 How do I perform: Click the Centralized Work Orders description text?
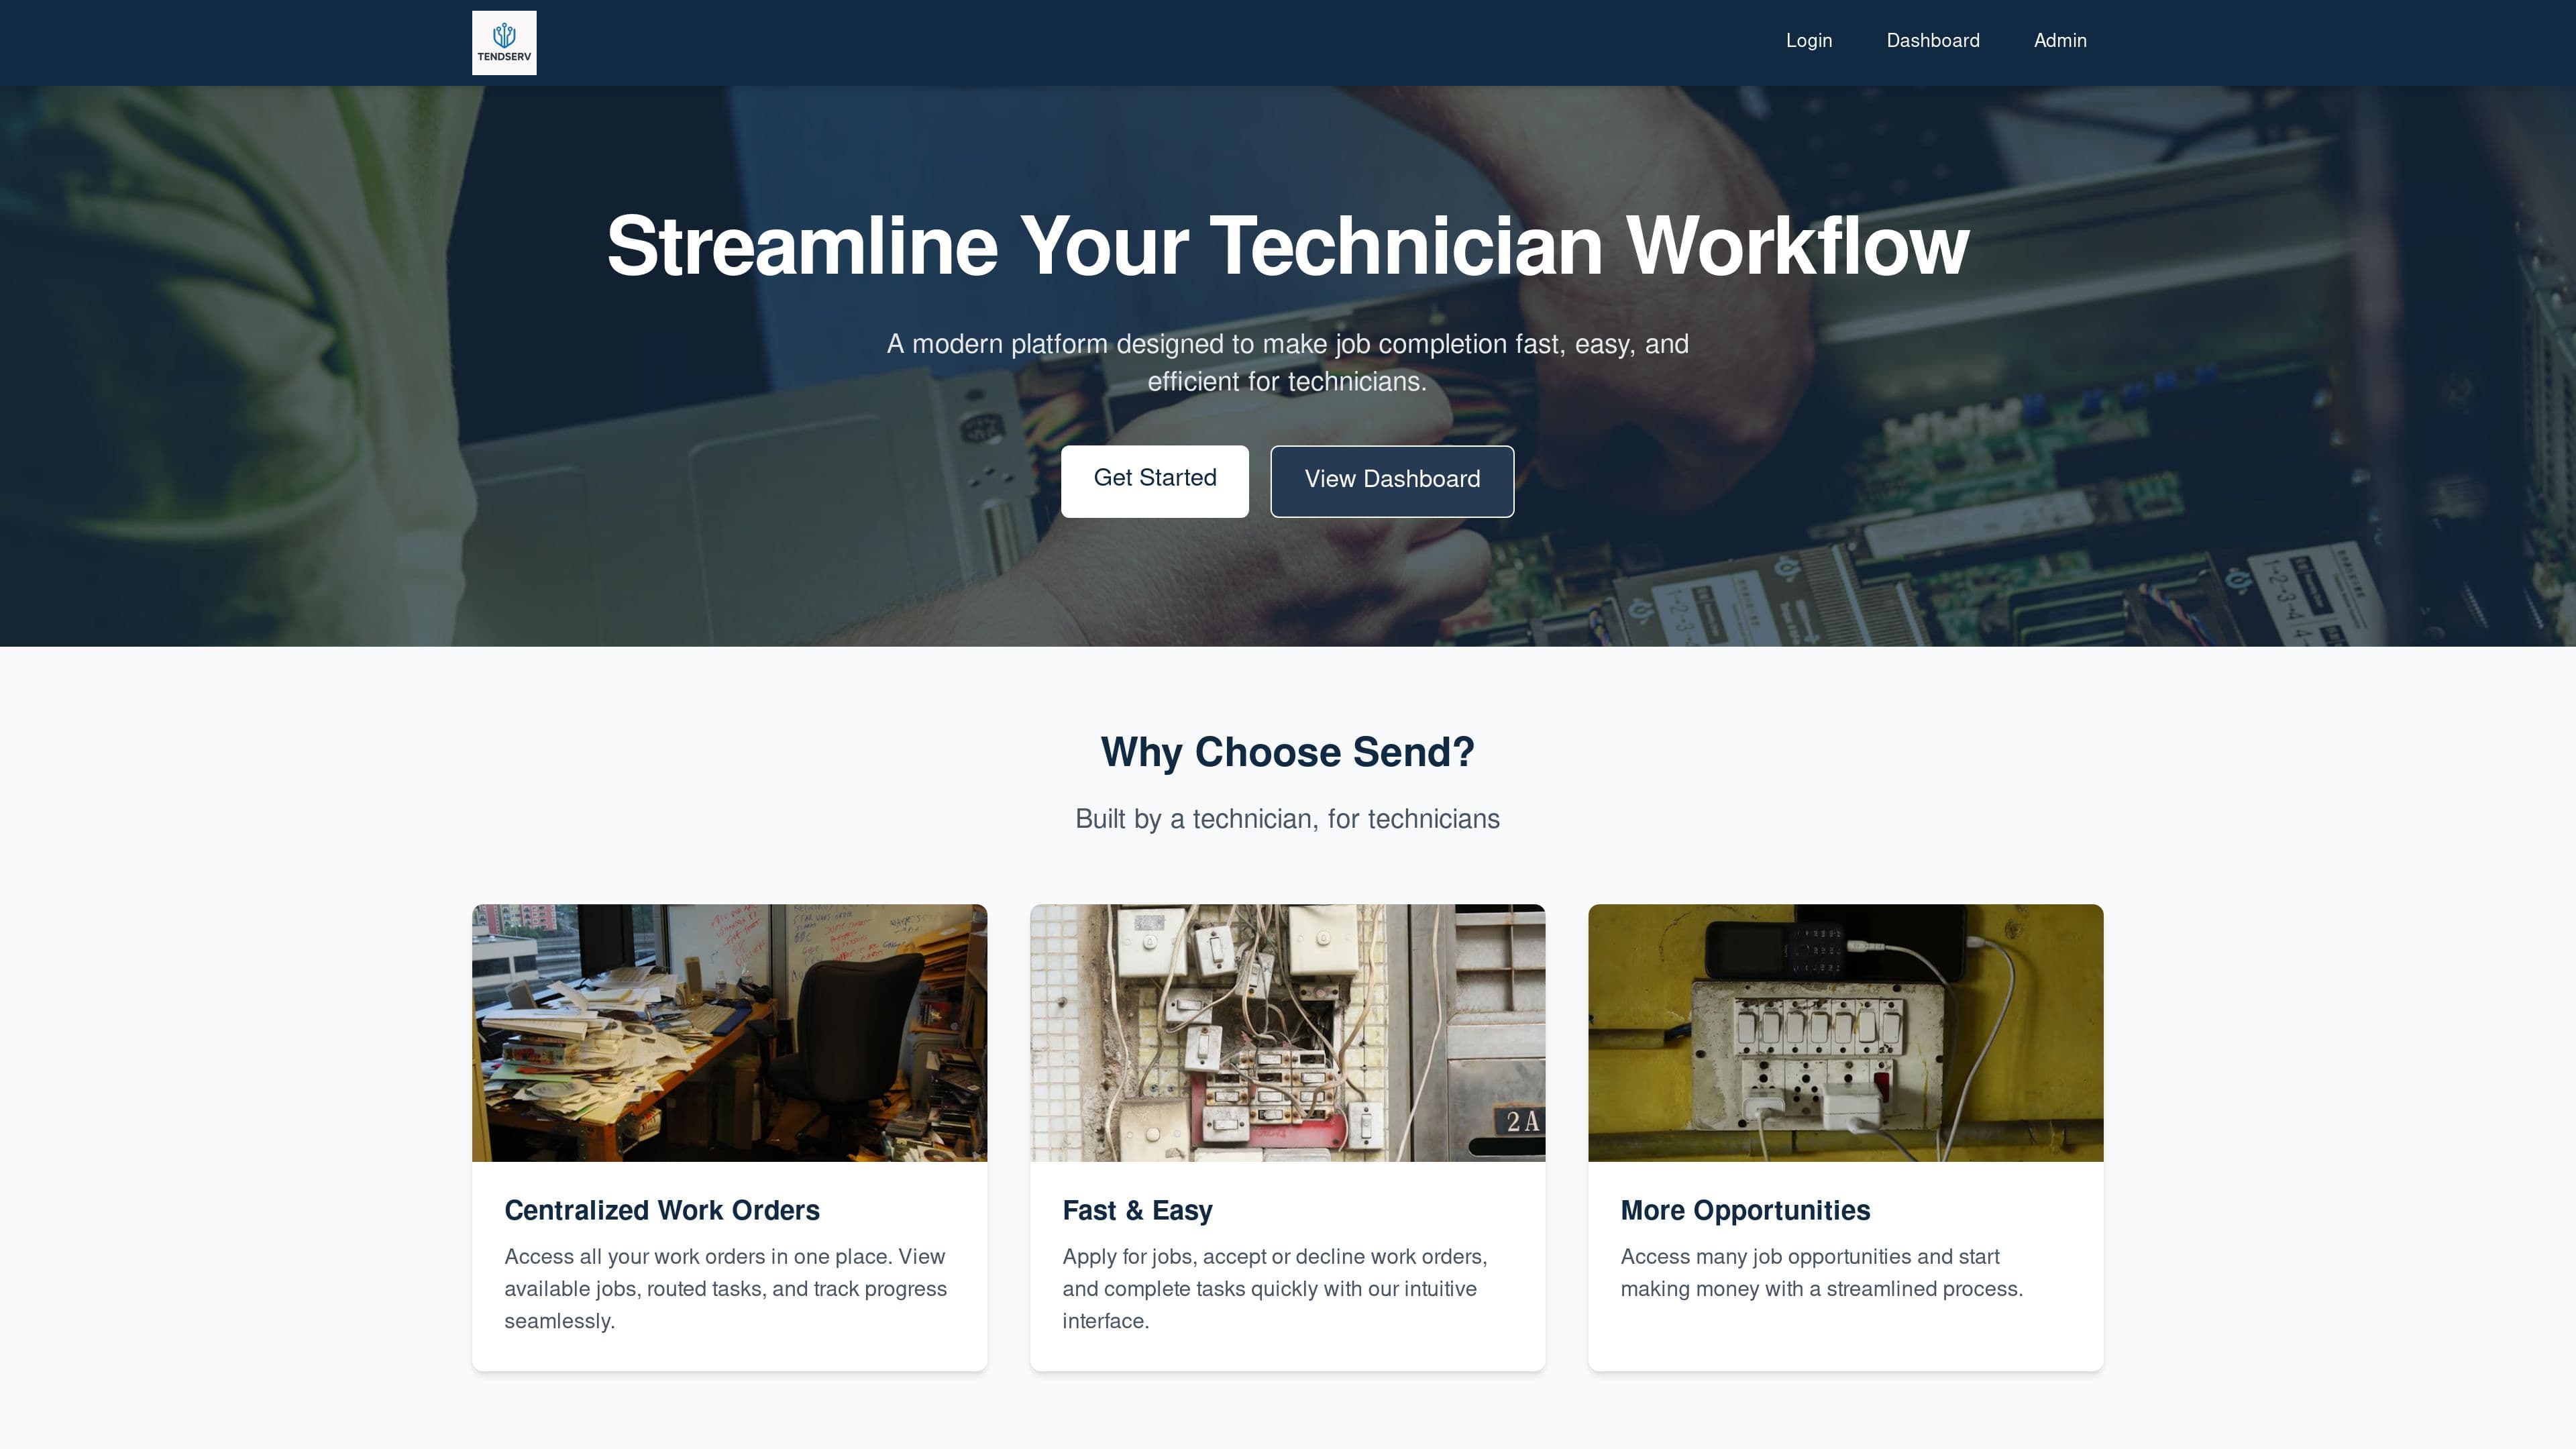coord(725,1288)
